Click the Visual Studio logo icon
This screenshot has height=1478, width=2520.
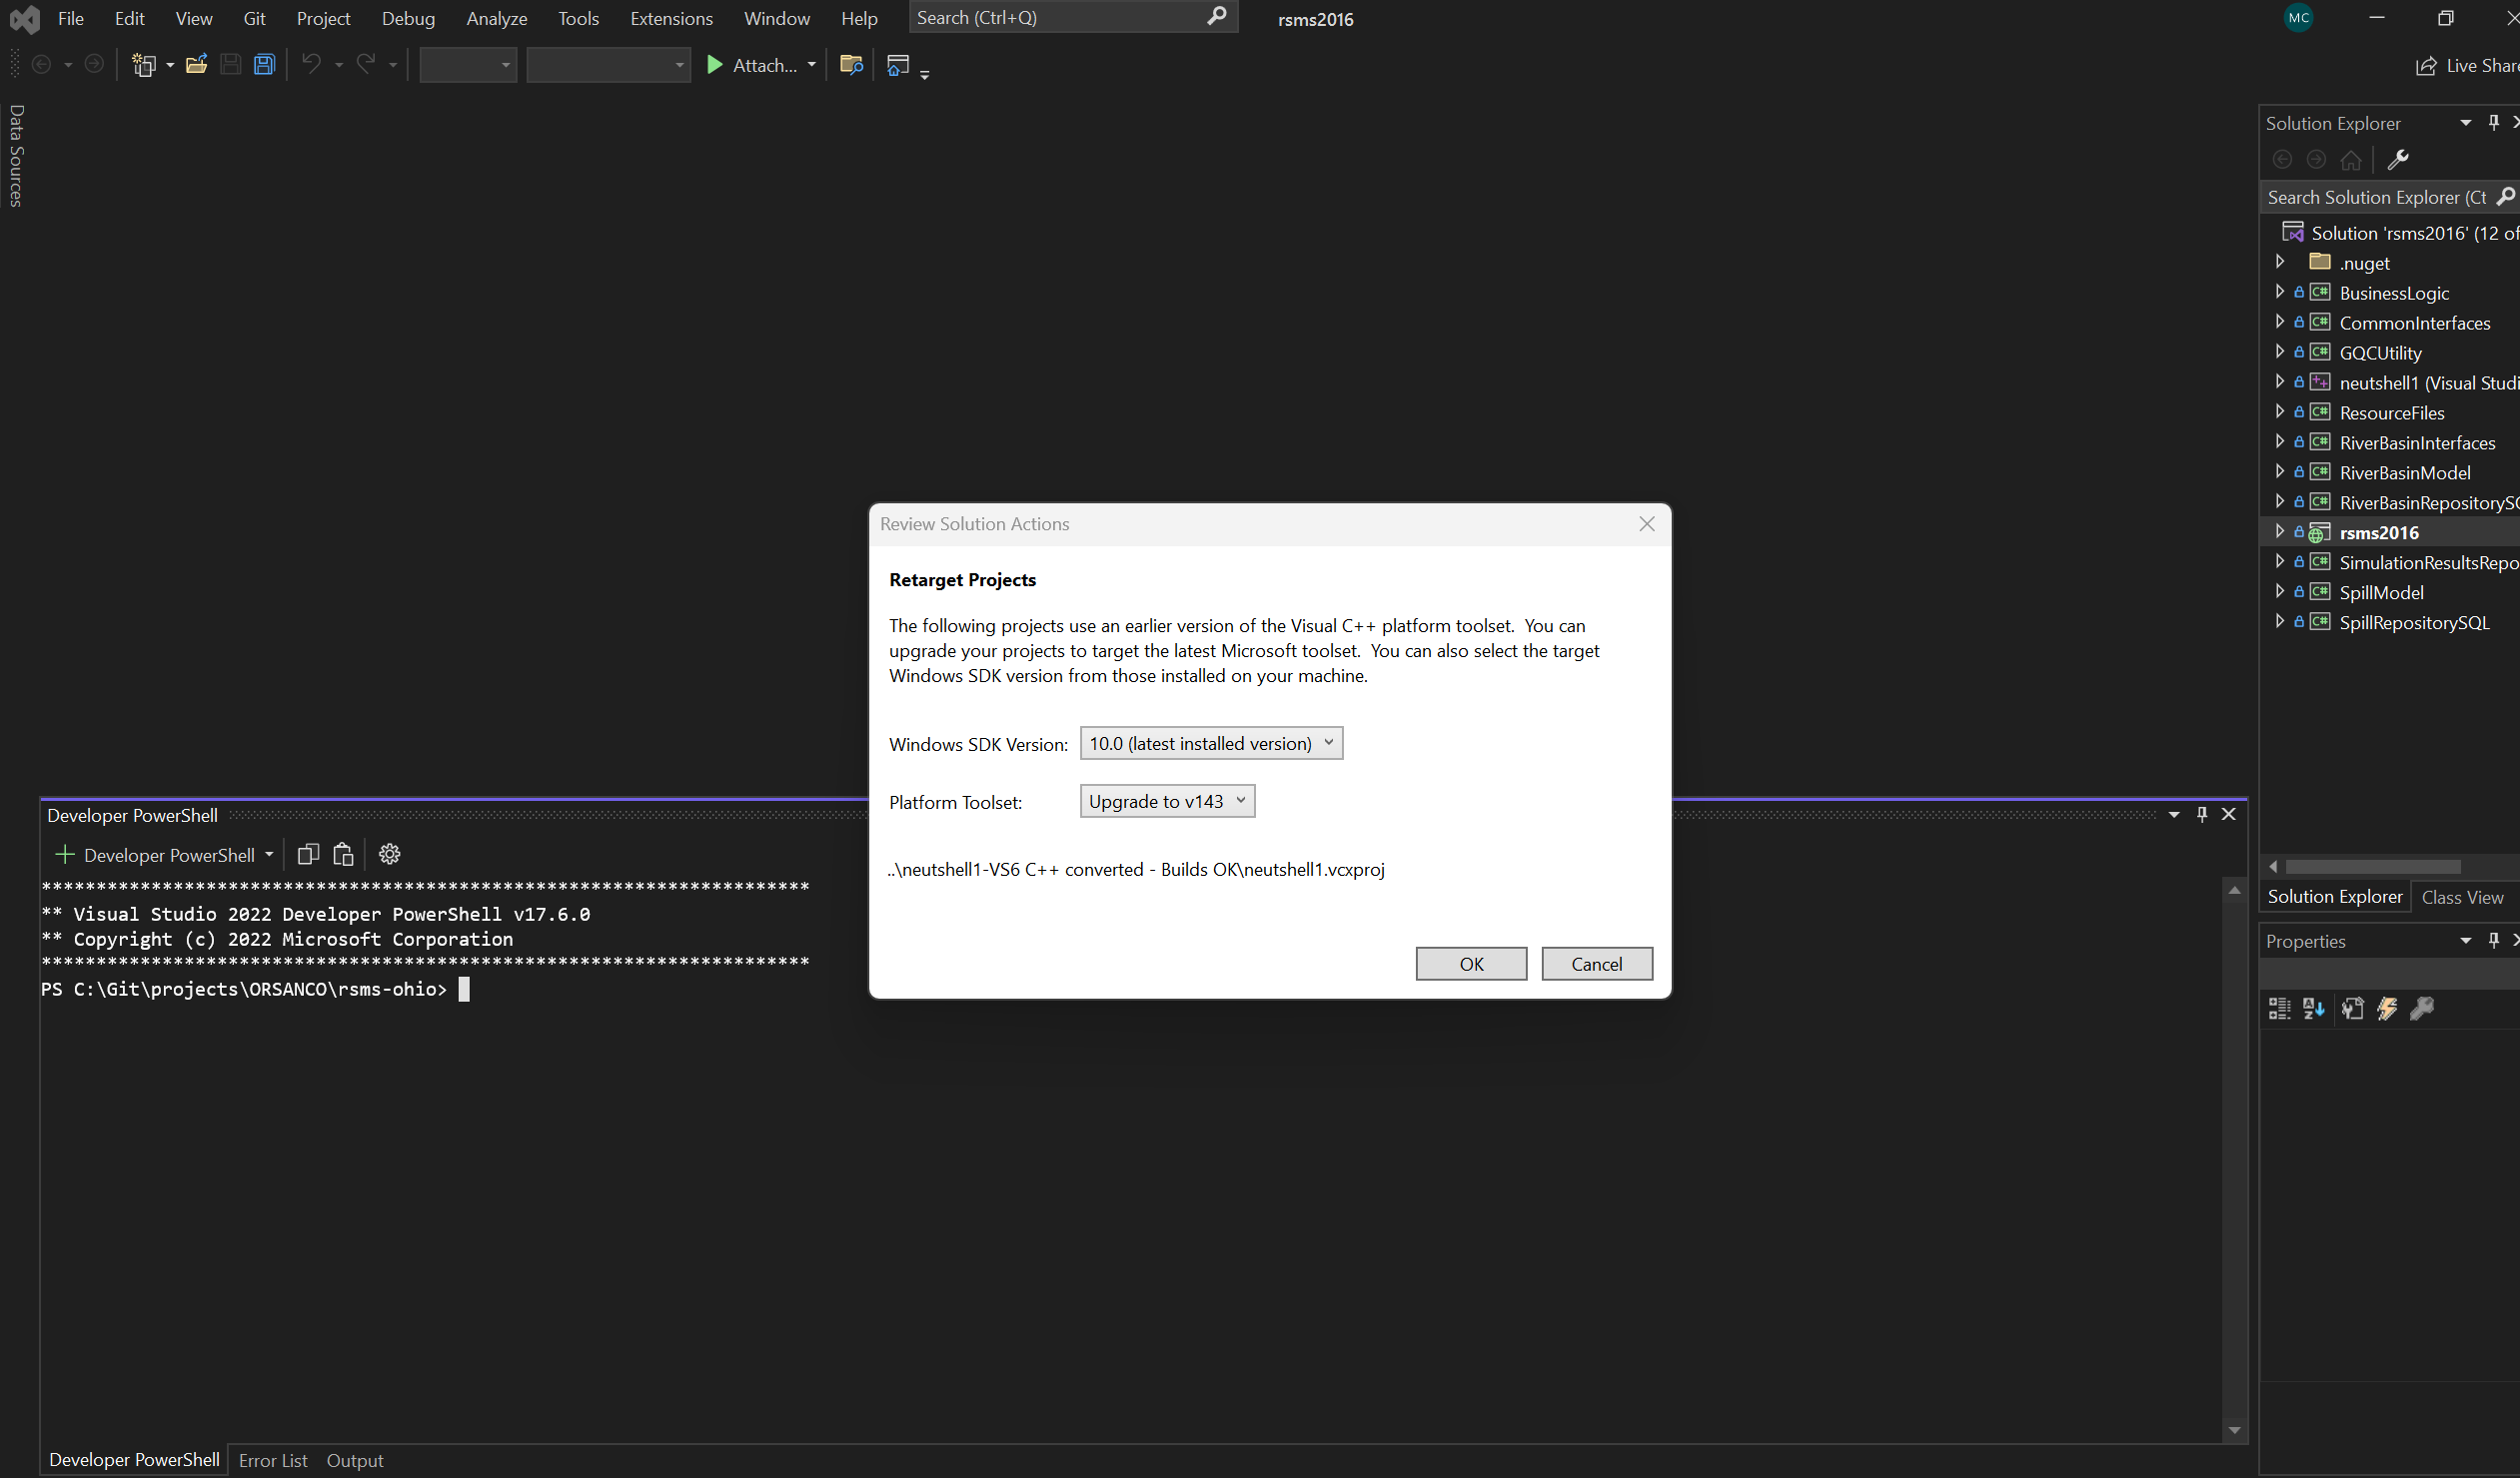[x=24, y=19]
